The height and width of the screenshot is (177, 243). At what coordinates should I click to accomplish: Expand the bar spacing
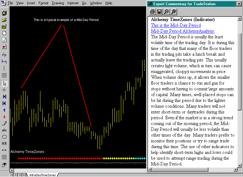click(x=4, y=61)
